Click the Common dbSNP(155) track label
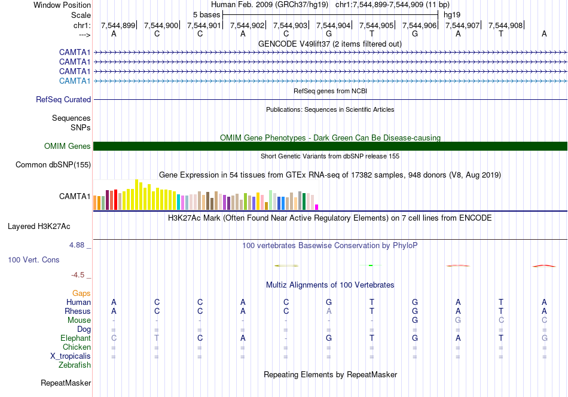The image size is (568, 397). pos(53,165)
